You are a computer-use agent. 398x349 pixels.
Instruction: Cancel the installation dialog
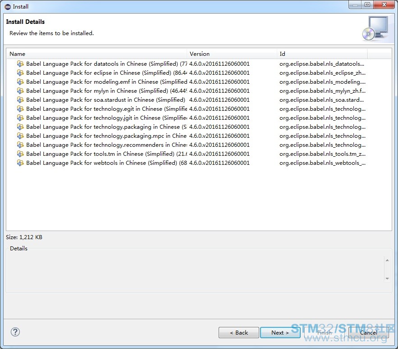(x=368, y=333)
